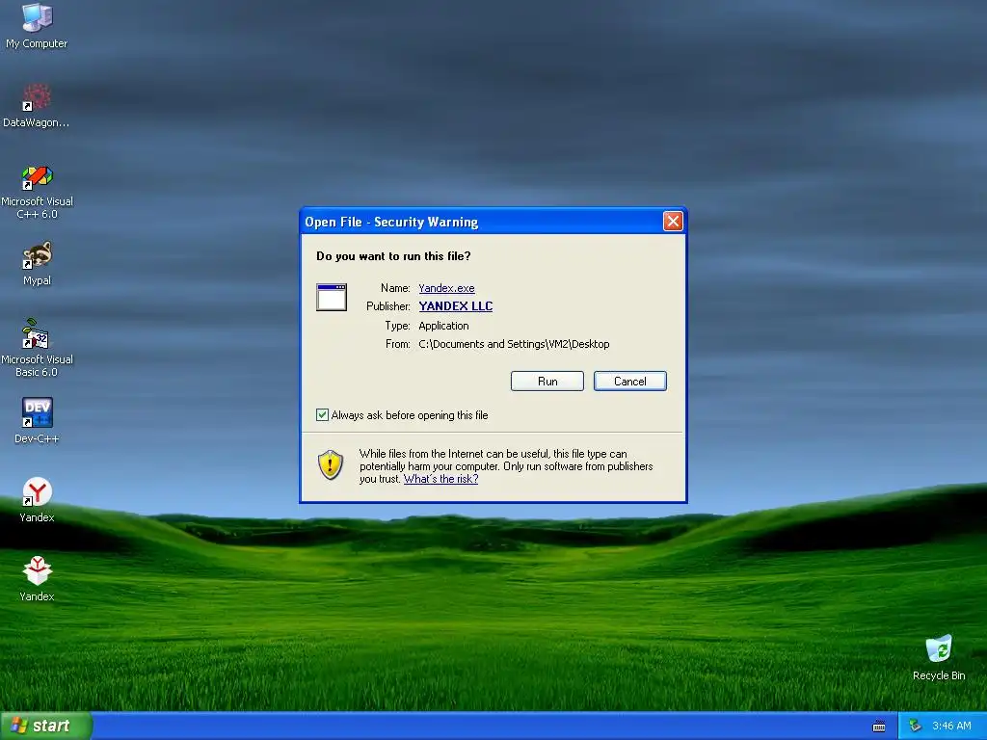The width and height of the screenshot is (987, 740).
Task: Click the Run button
Action: pyautogui.click(x=547, y=382)
